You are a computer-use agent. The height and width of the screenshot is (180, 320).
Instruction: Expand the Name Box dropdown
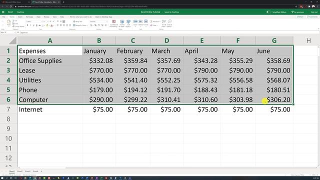(15, 32)
